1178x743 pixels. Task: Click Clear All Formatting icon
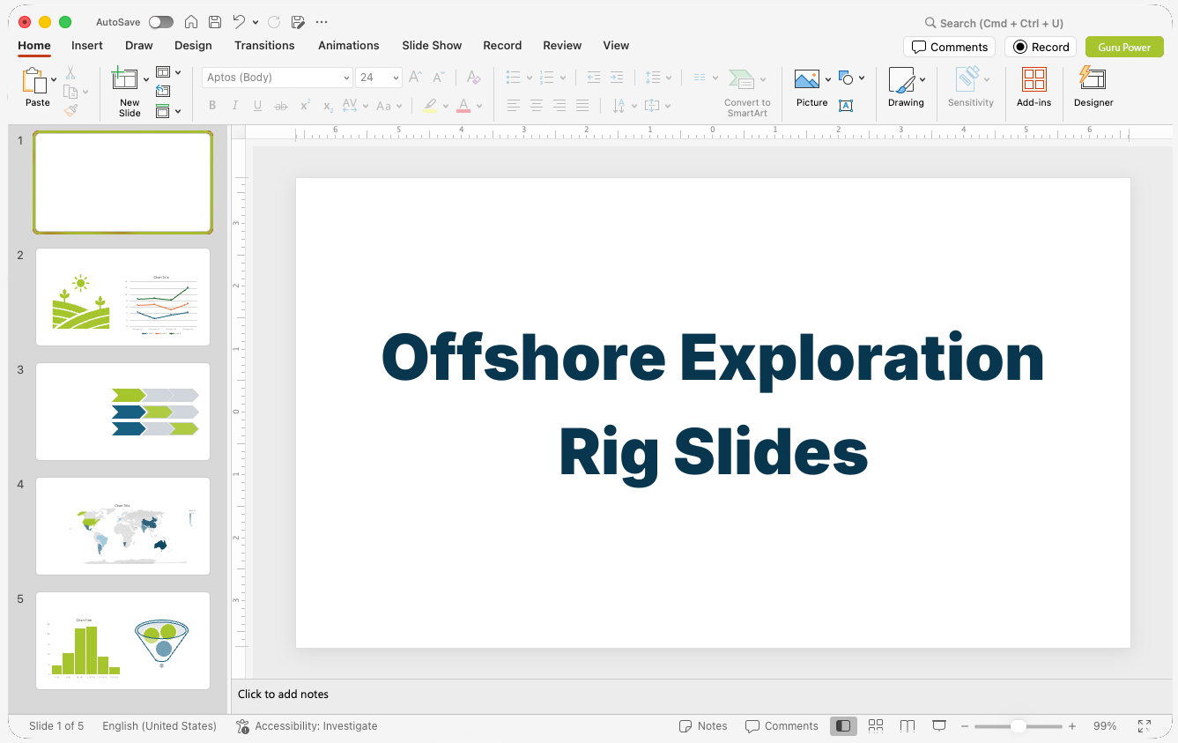[474, 78]
